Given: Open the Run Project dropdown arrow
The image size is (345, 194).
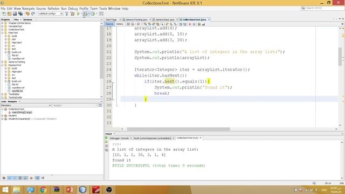Looking at the screenshot, I should [x=81, y=13].
